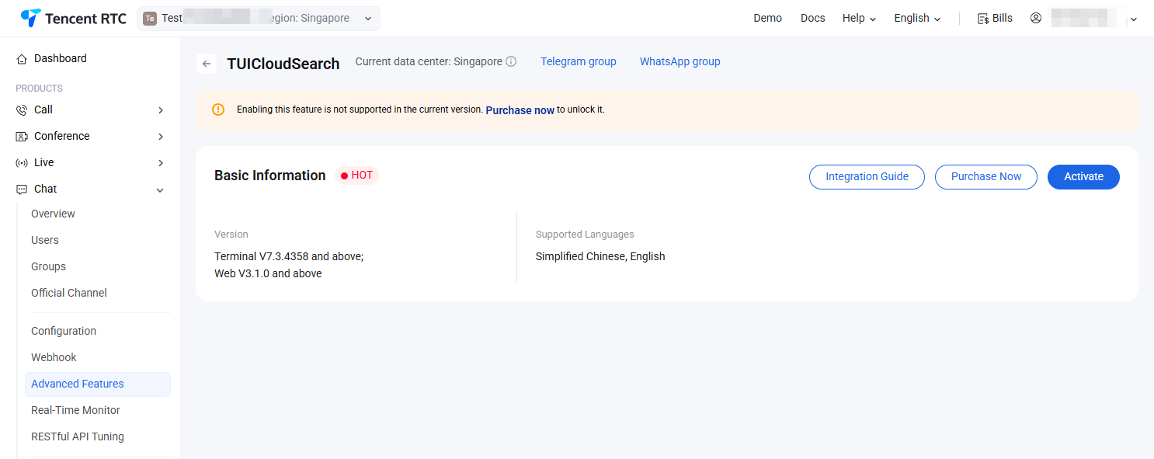Click the 'Basic Information' heading
The image size is (1154, 459).
coord(270,176)
